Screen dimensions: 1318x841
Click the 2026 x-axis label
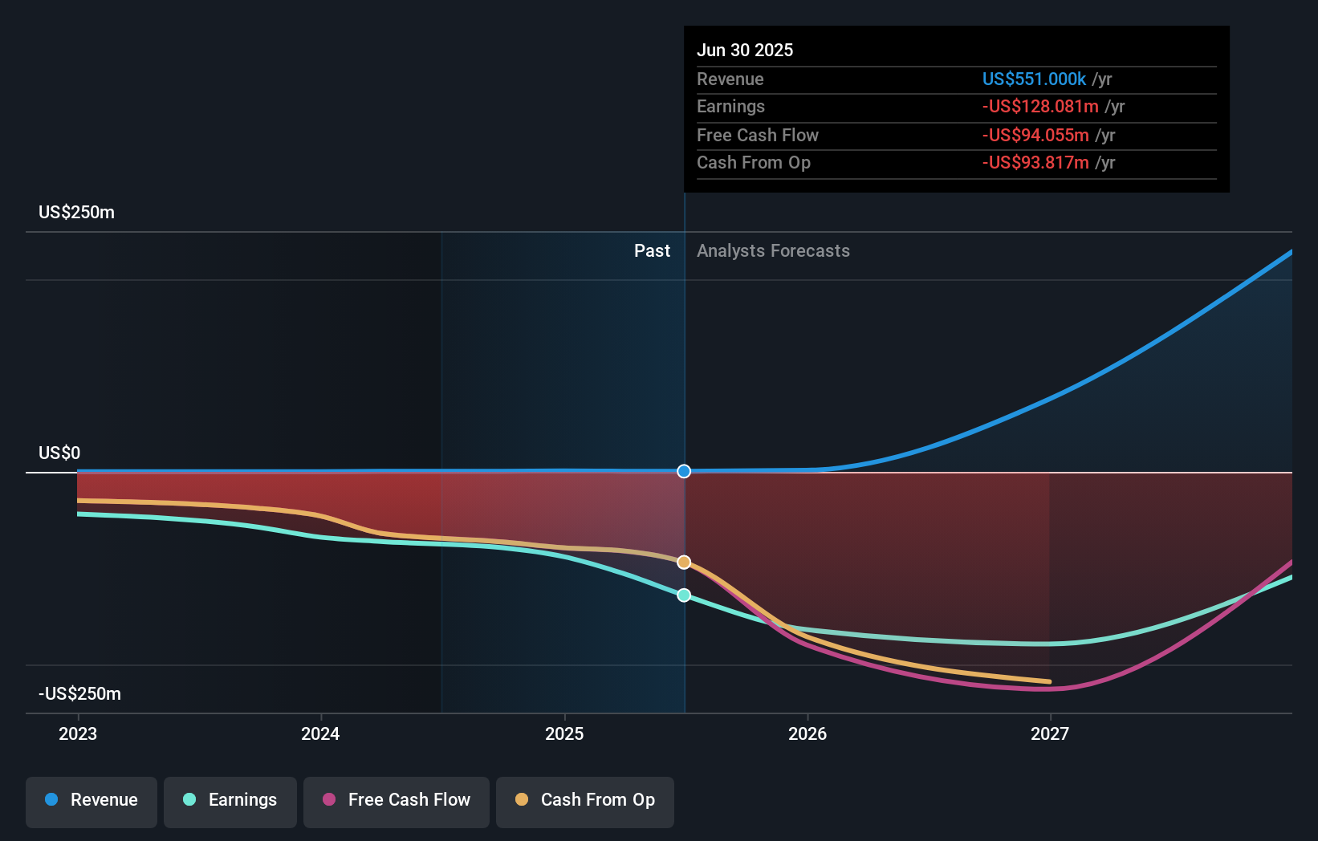[x=807, y=733]
